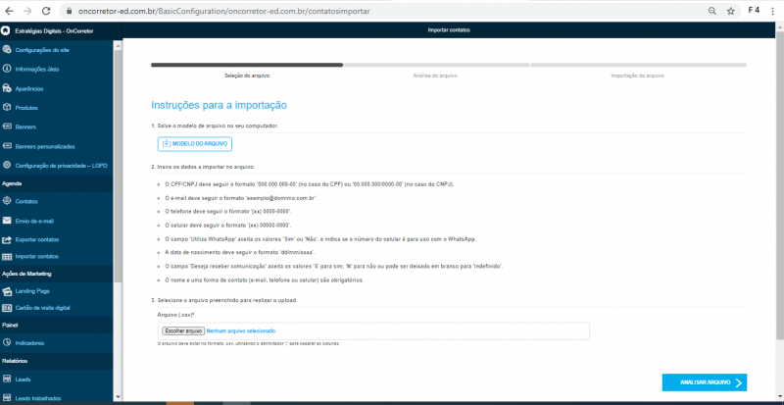The image size is (784, 405).
Task: Click the padlock site info icon
Action: [69, 11]
